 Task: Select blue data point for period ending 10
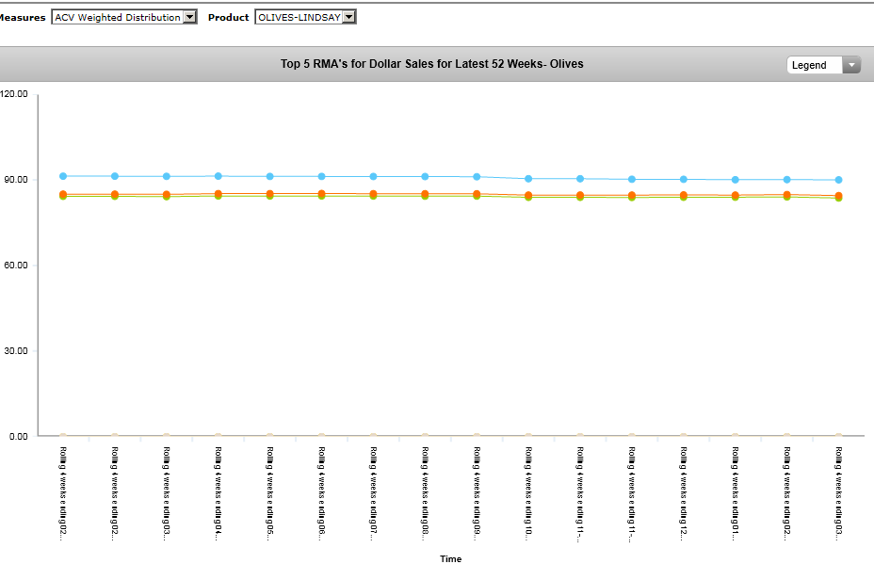(x=528, y=179)
